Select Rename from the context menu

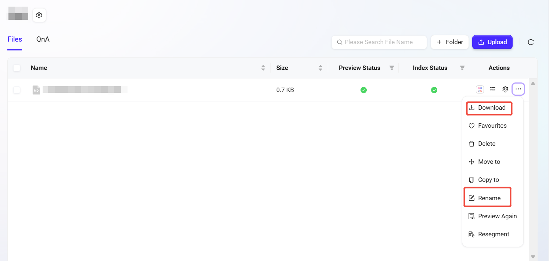tap(489, 198)
